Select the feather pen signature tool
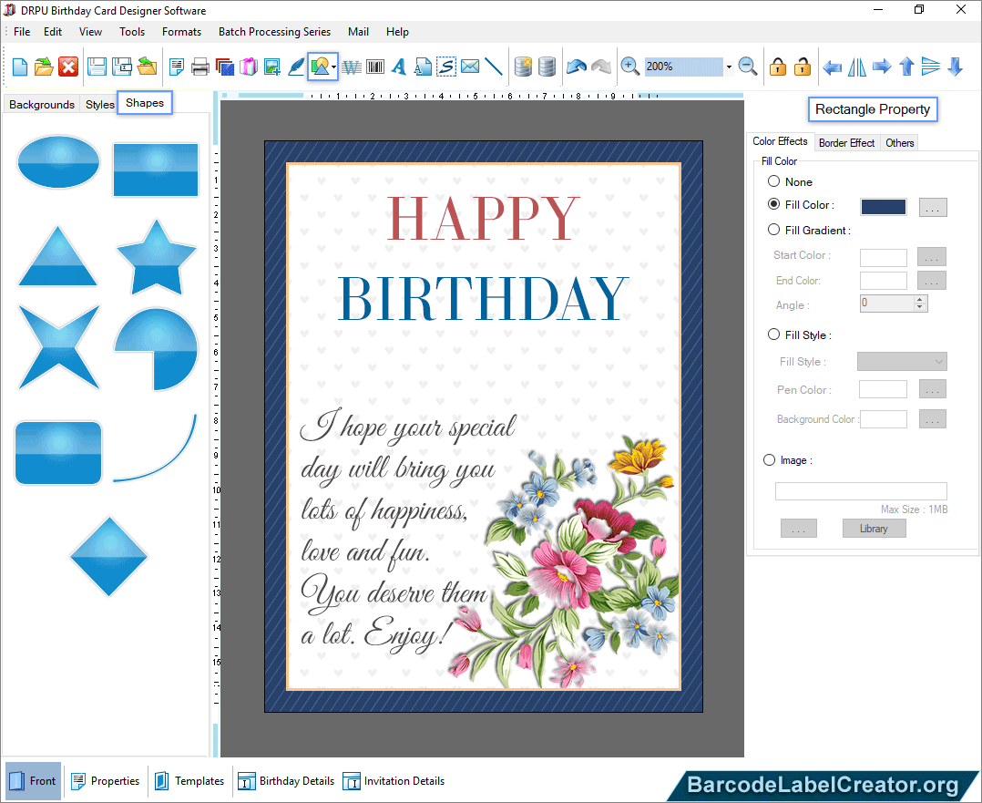Viewport: 982px width, 803px height. pos(296,67)
